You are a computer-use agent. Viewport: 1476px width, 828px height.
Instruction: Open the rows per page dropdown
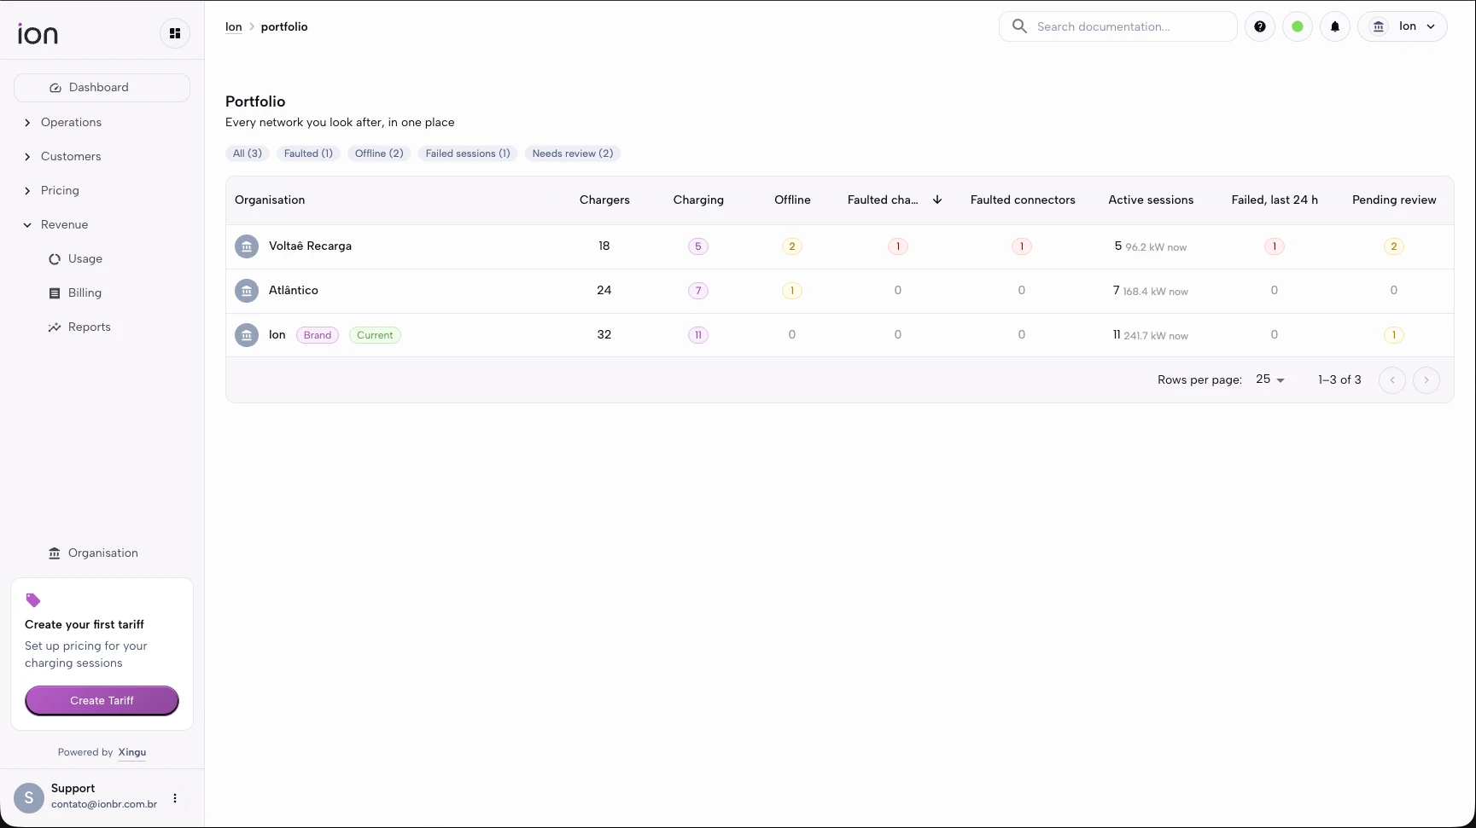pos(1270,379)
